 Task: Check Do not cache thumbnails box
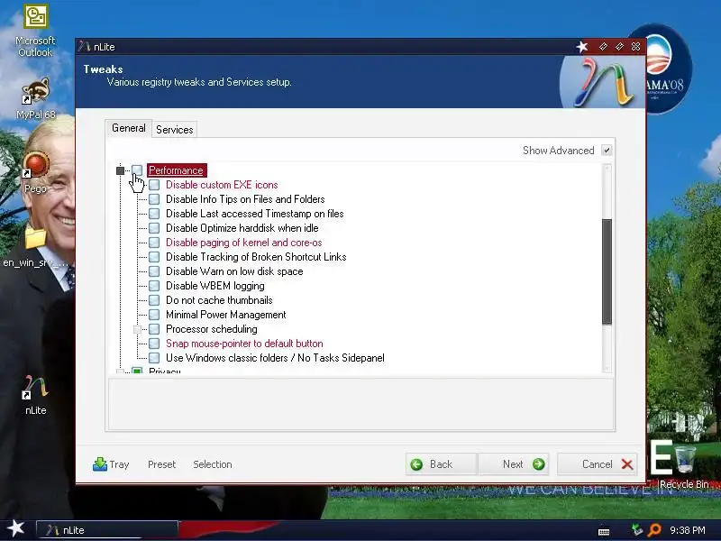tap(154, 300)
